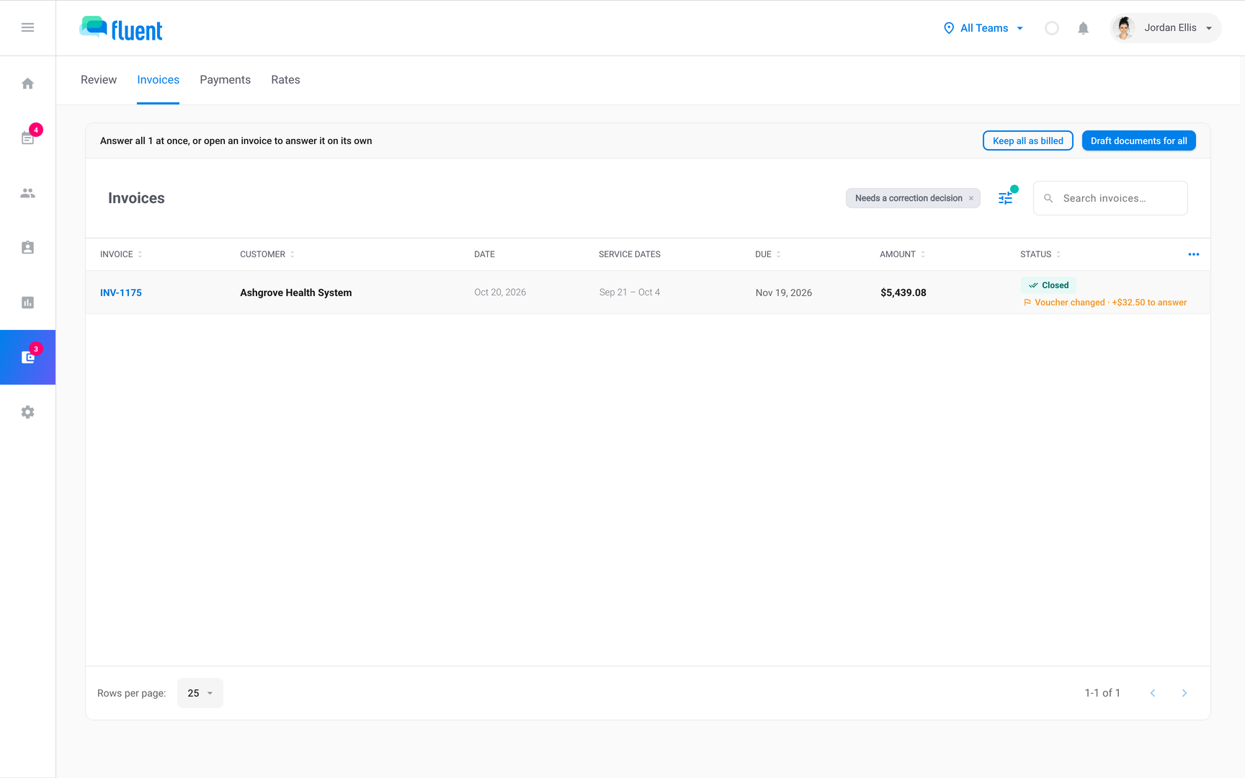Click the 'Keep all as billed' button
This screenshot has width=1245, height=778.
pyautogui.click(x=1028, y=140)
